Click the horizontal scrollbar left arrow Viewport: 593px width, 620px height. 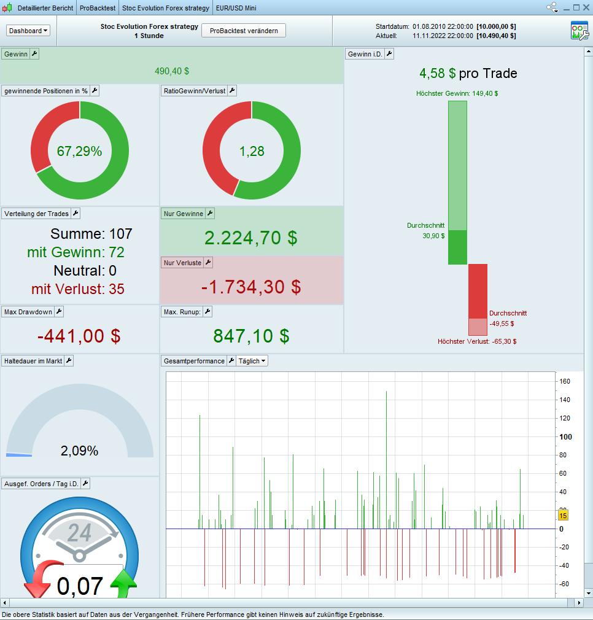tap(4, 603)
